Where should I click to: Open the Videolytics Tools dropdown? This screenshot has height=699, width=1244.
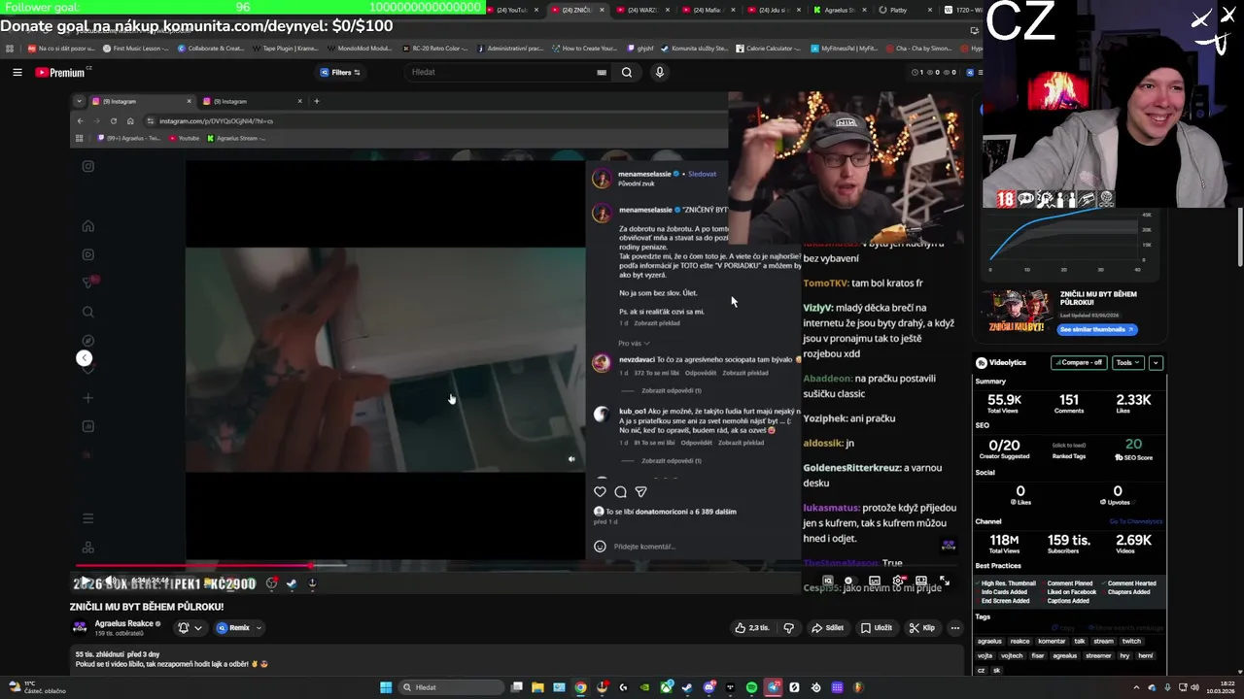1127,362
